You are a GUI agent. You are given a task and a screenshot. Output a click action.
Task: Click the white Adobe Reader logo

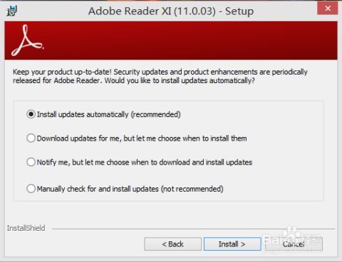click(28, 40)
